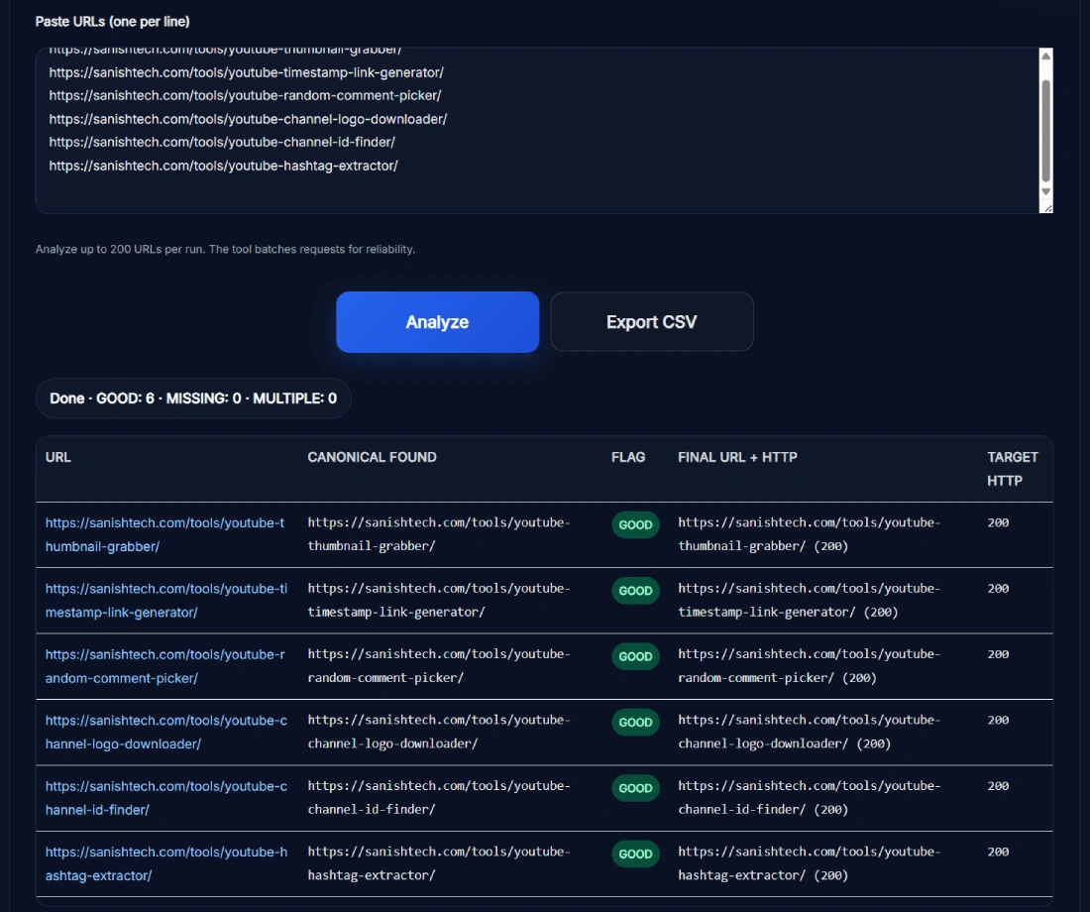Click the textarea scrollbar down arrow
Viewport: 1090px width, 912px height.
point(1045,190)
